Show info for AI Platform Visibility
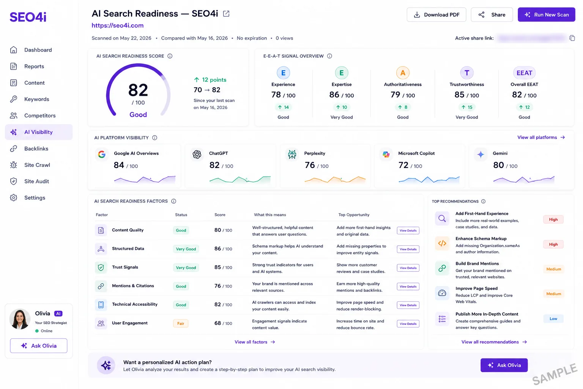This screenshot has width=583, height=389. (x=154, y=138)
